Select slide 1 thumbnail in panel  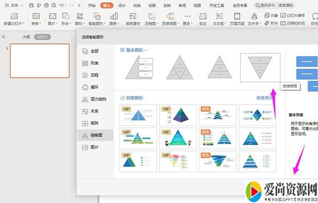point(40,61)
